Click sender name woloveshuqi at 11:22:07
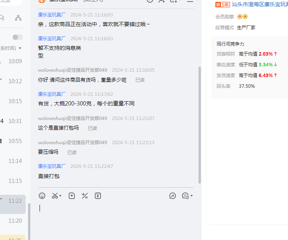 tap(72, 118)
